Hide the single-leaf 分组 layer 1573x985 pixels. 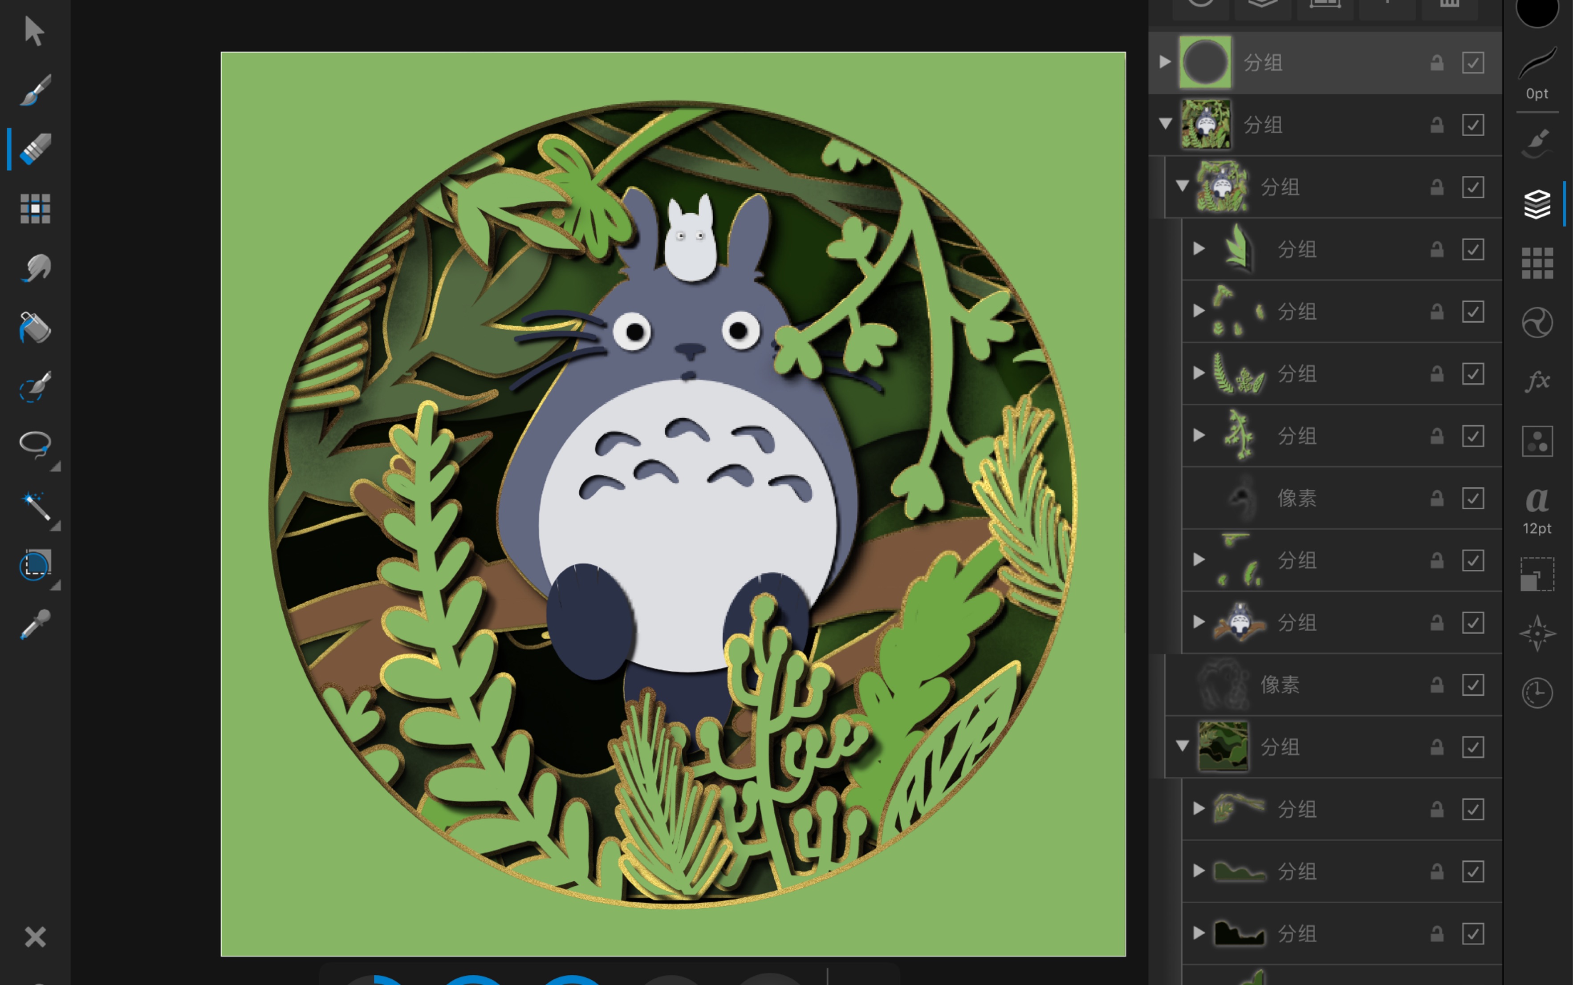[1473, 250]
